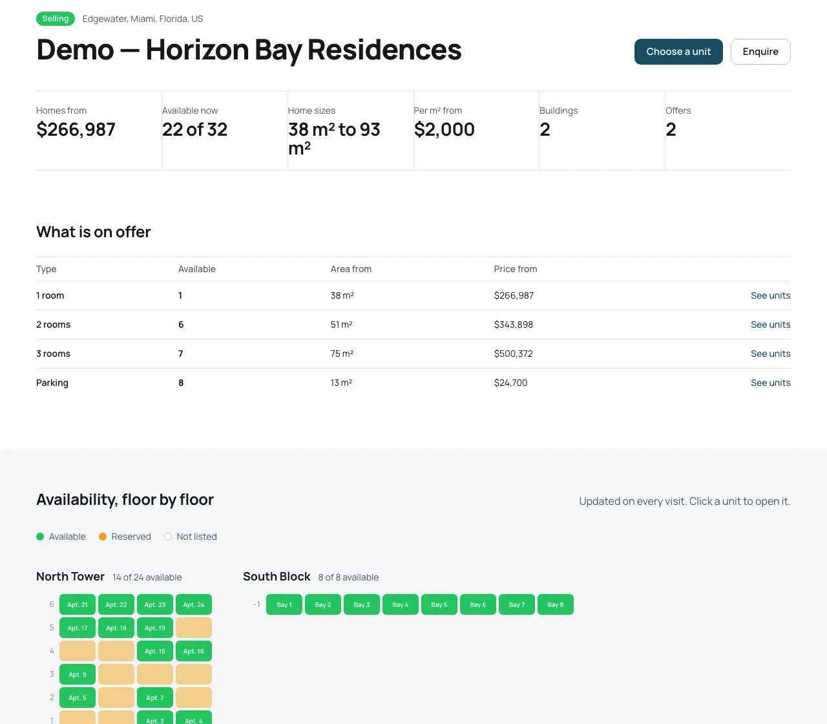Open Bay 1 parking unit
Screen dimensions: 827x724
coord(284,604)
